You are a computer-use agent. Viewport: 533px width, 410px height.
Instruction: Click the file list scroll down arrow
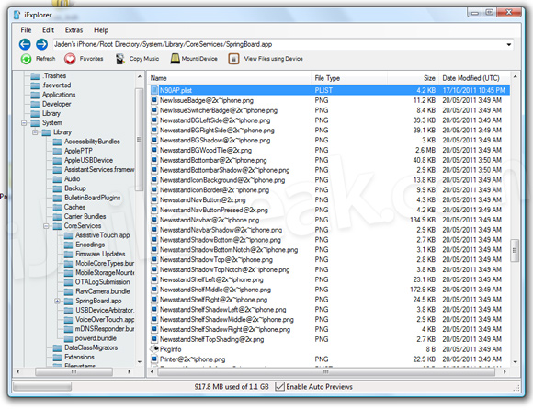tap(515, 361)
